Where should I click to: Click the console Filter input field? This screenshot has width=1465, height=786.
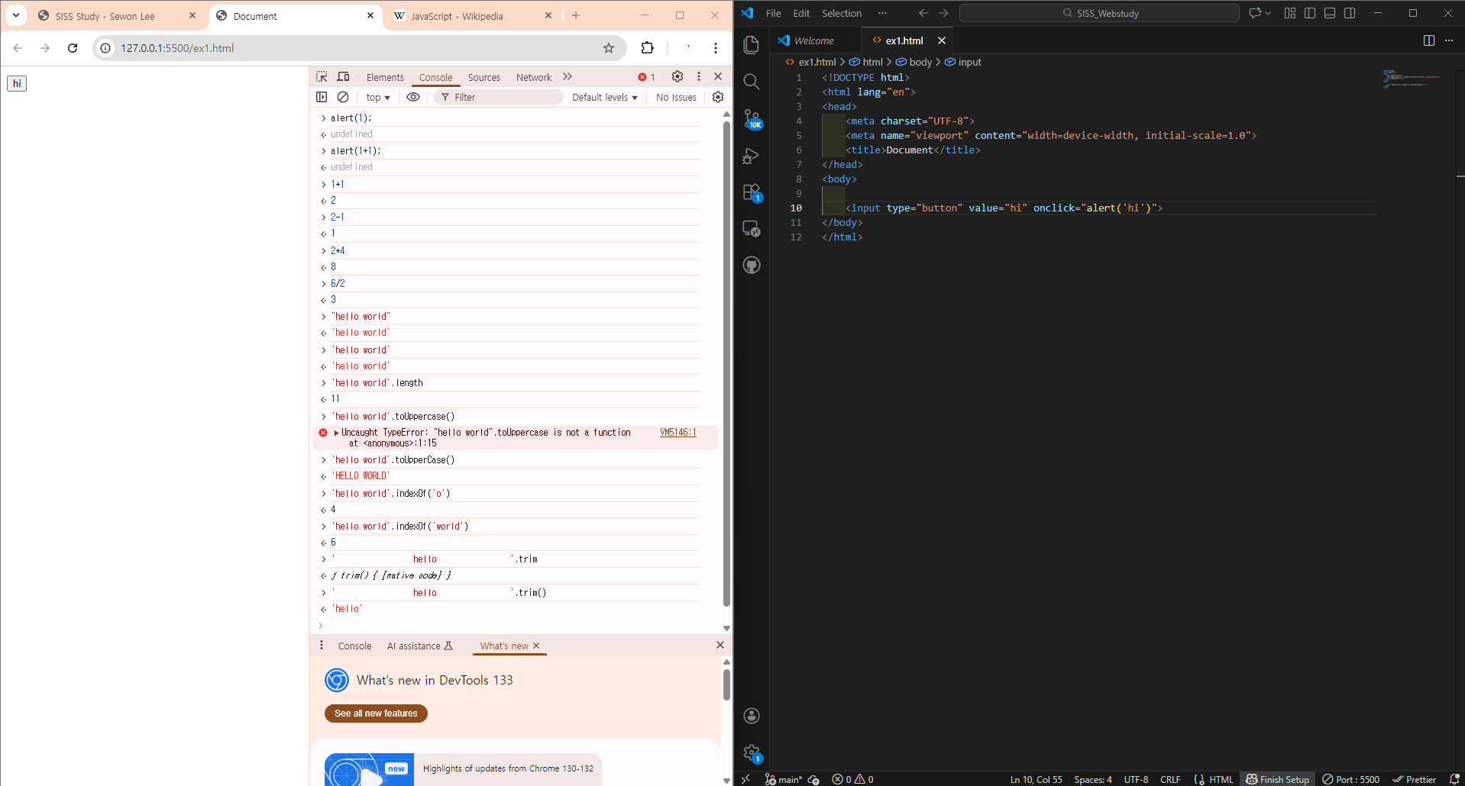tap(504, 98)
